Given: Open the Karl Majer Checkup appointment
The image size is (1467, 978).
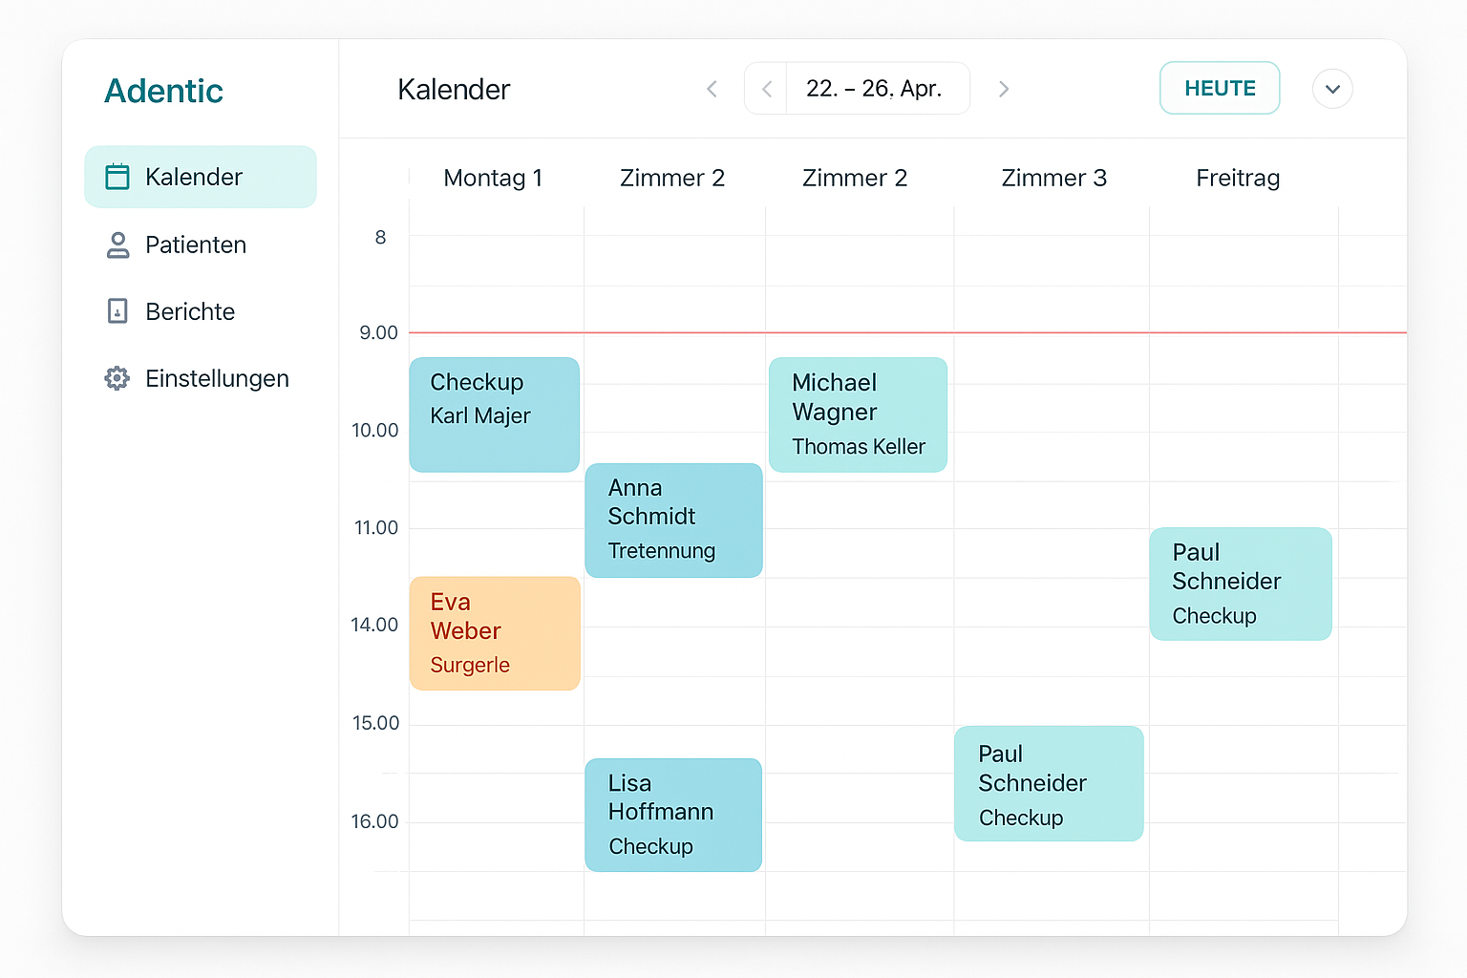Looking at the screenshot, I should pyautogui.click(x=494, y=415).
